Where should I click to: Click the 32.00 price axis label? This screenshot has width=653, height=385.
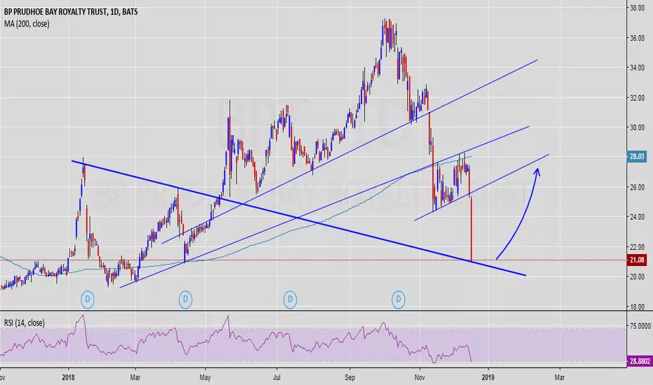637,98
